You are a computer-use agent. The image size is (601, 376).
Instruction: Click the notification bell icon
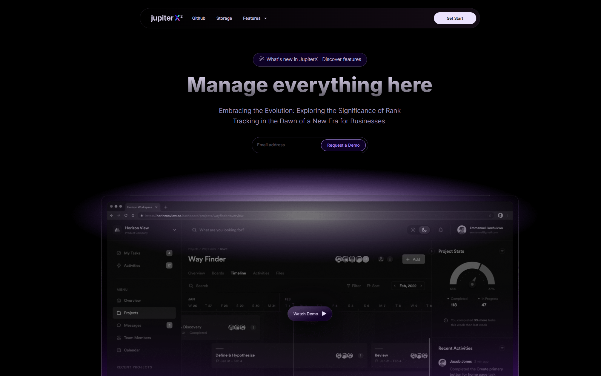pyautogui.click(x=440, y=230)
